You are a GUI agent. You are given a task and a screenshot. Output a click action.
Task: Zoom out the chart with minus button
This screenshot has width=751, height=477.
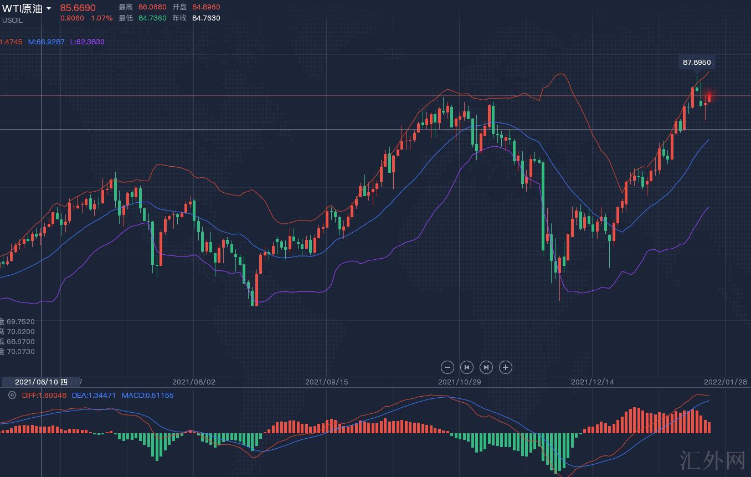click(x=447, y=367)
